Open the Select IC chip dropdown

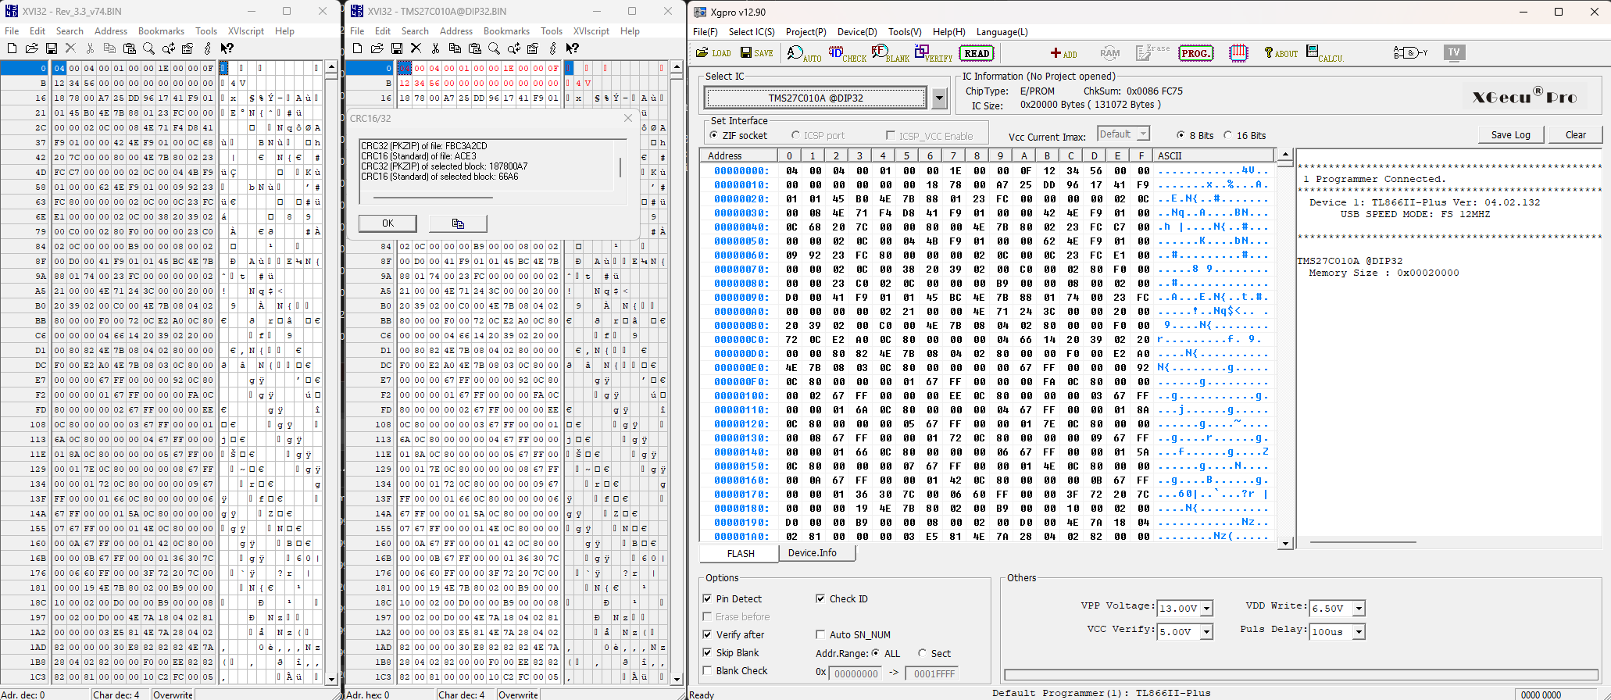coord(939,98)
